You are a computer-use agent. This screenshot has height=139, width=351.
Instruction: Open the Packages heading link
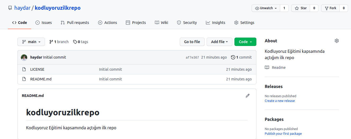click(x=274, y=119)
